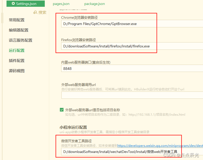Click the Chrome浏览器安装路径 label

(x=79, y=17)
